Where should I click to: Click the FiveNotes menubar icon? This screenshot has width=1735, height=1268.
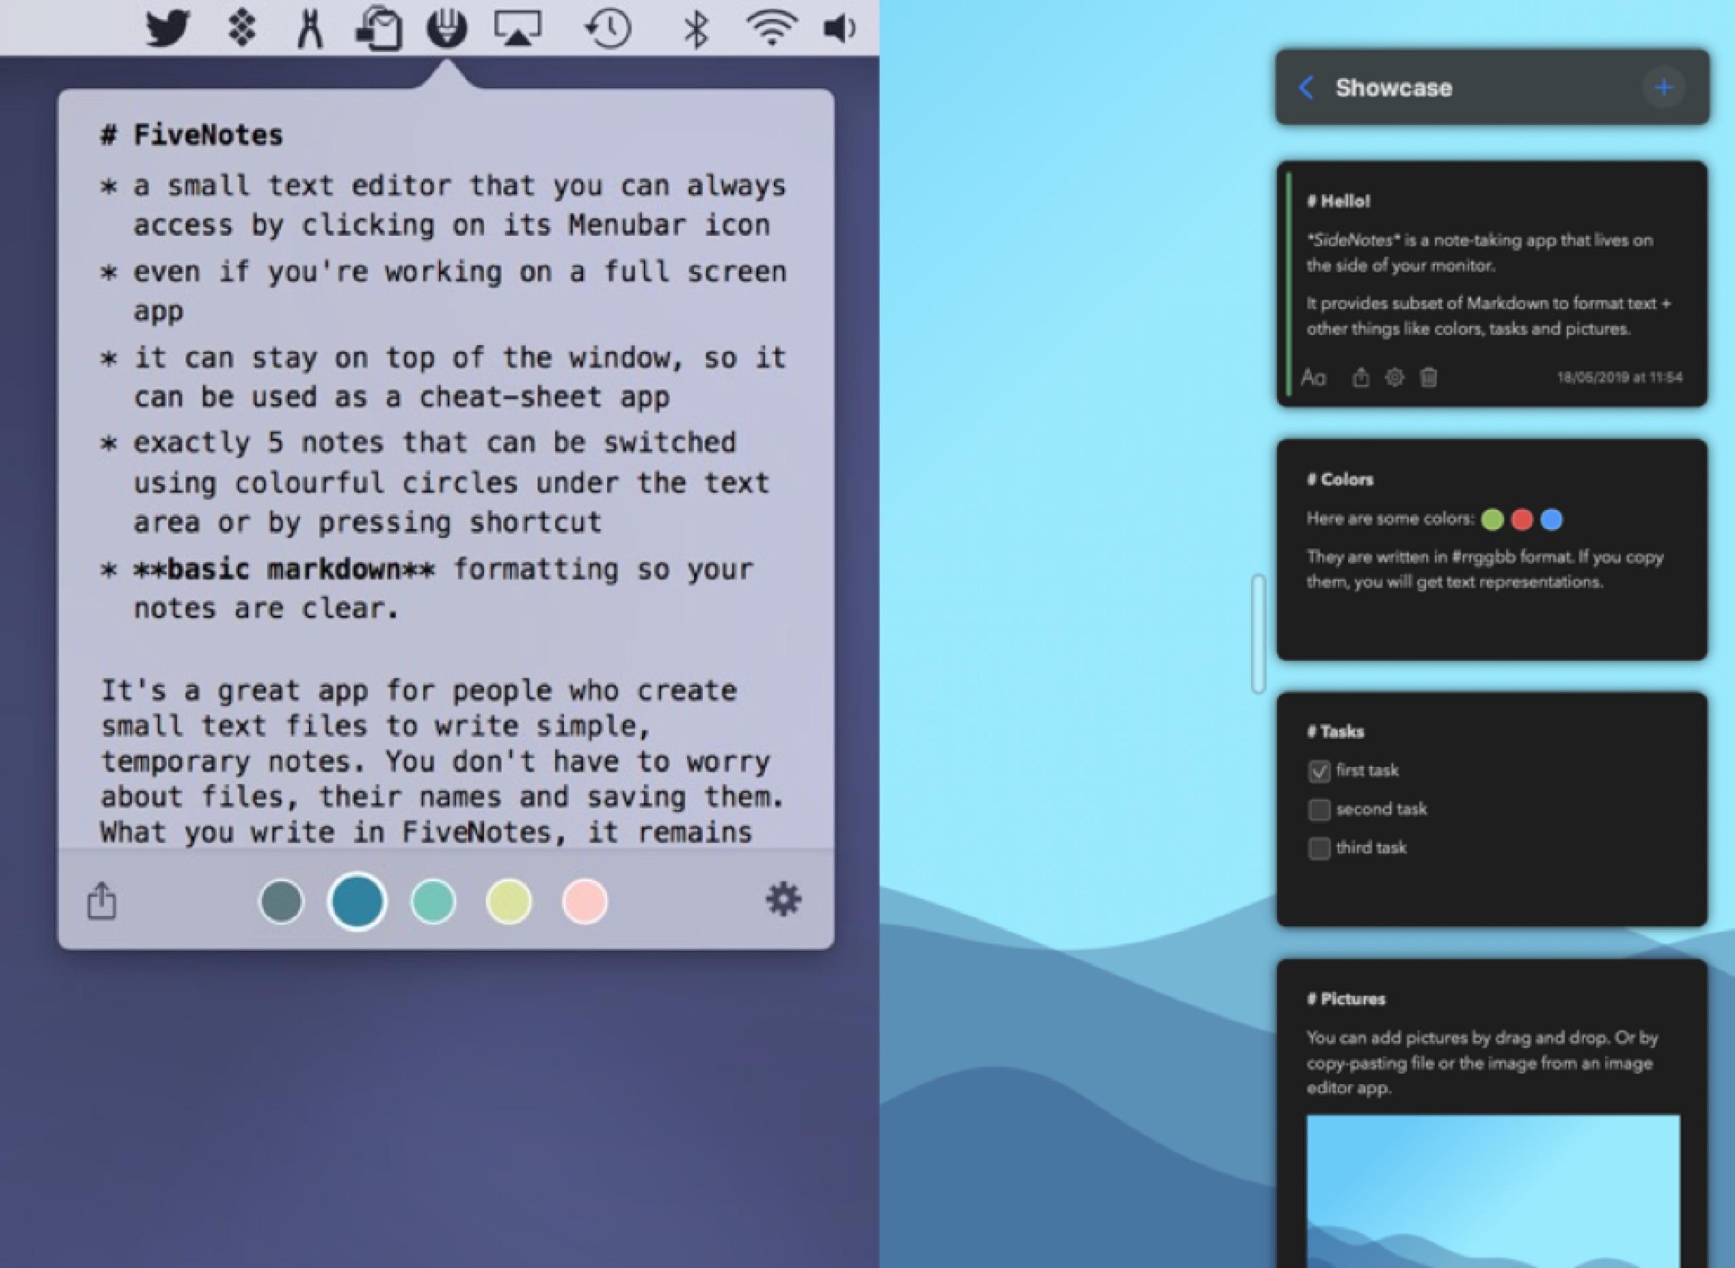(450, 26)
